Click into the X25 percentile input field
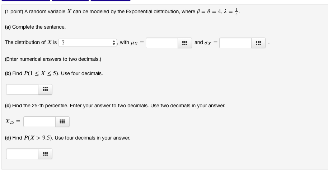 click(39, 122)
